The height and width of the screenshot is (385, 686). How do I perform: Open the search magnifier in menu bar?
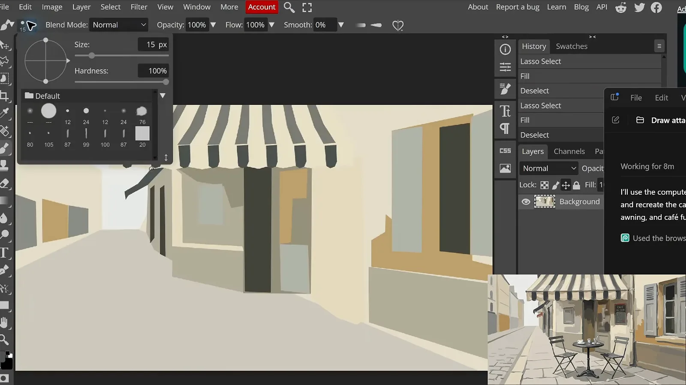289,7
